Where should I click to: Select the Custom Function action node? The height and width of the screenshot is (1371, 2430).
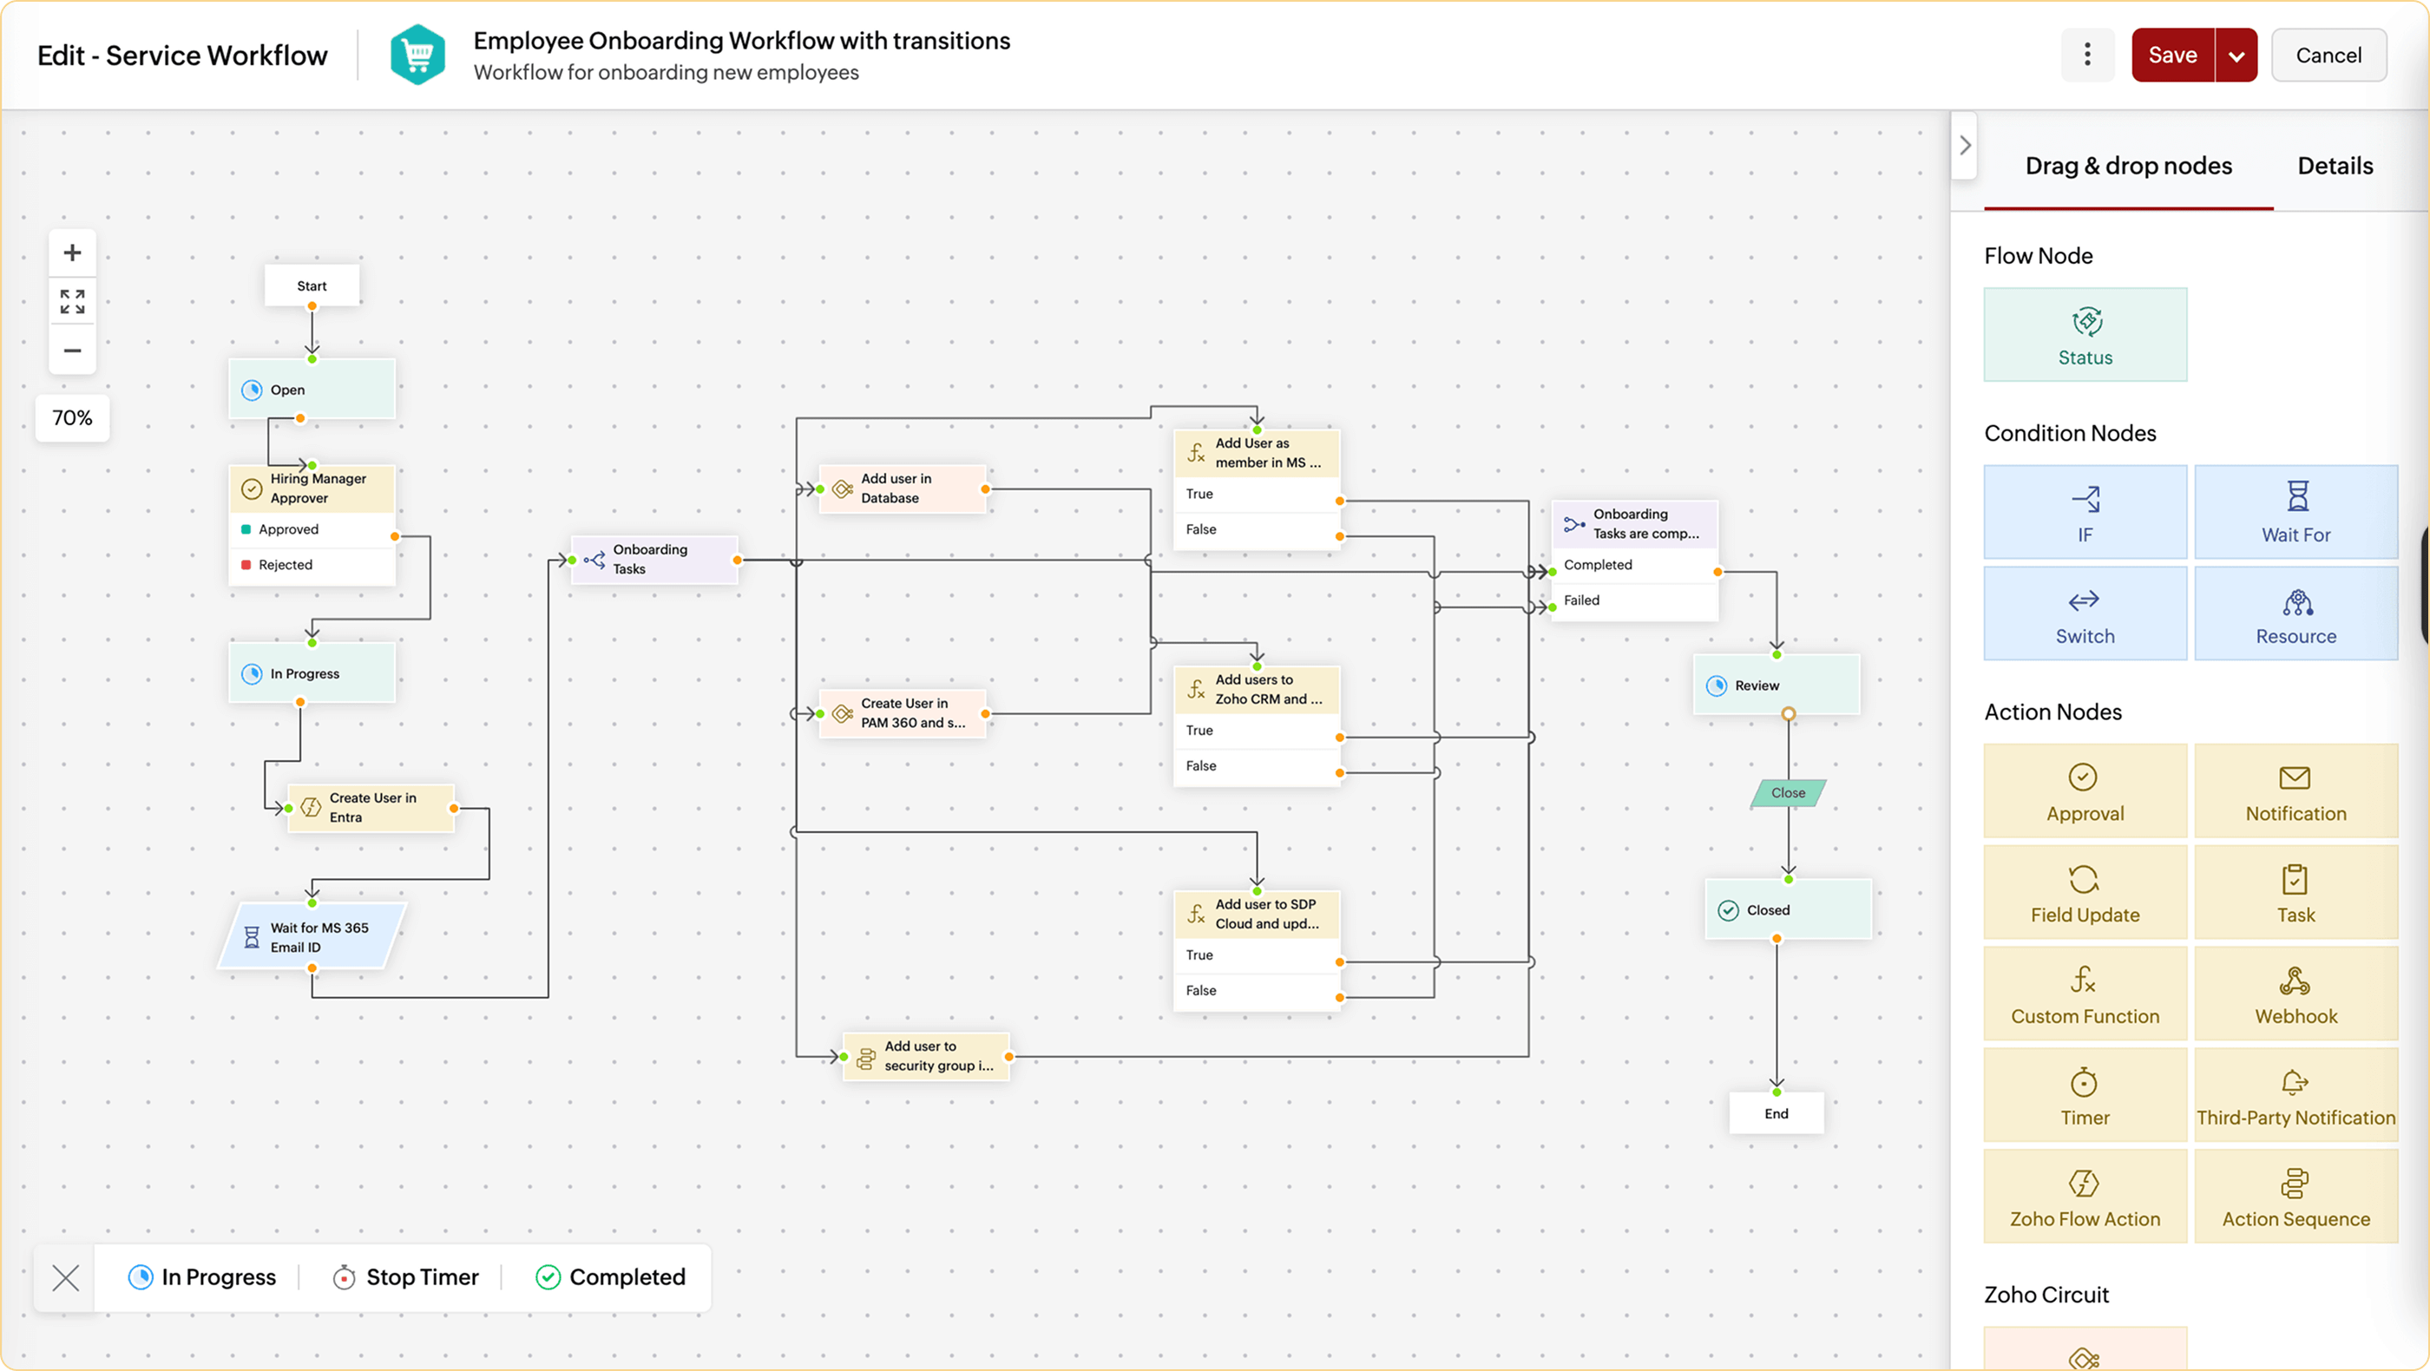(2085, 994)
